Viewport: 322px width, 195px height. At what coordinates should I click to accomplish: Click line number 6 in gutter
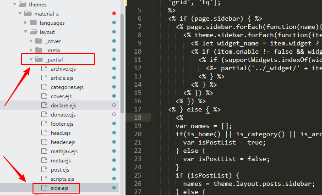point(140,18)
